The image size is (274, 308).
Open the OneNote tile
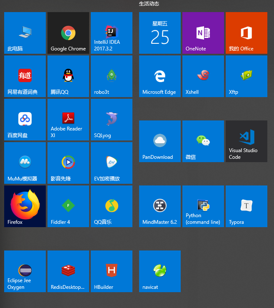[203, 33]
